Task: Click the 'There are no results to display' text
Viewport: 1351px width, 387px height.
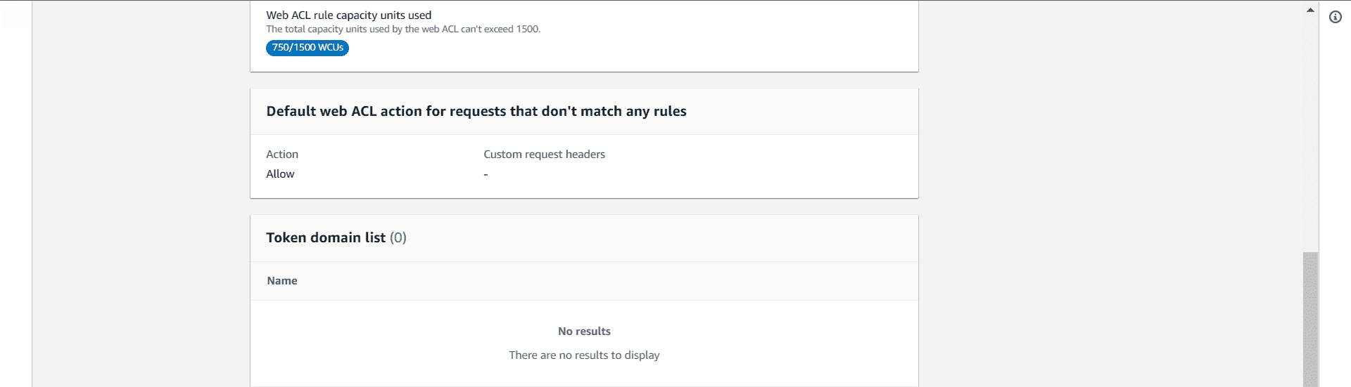Action: 584,355
